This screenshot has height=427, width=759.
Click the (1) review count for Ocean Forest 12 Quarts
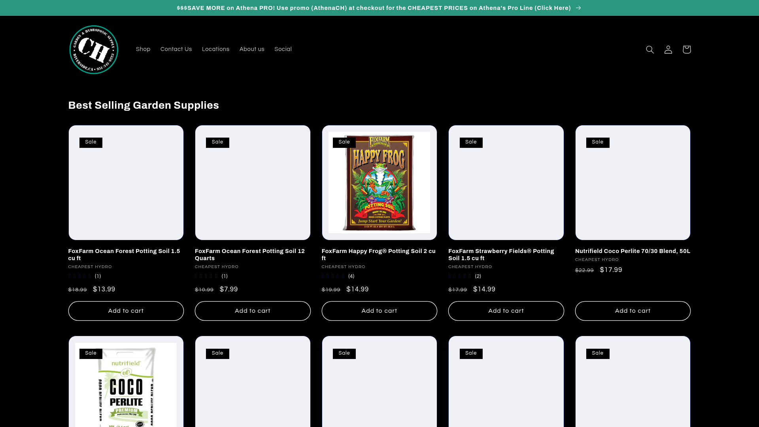click(225, 276)
